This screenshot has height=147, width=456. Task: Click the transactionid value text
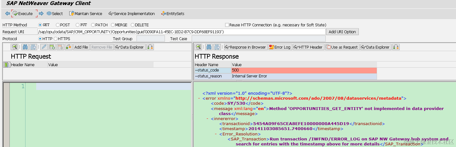301,123
